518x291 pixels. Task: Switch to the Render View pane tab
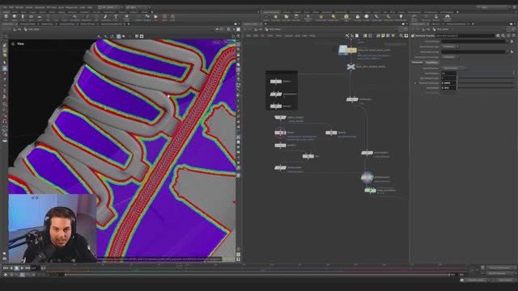(47, 24)
